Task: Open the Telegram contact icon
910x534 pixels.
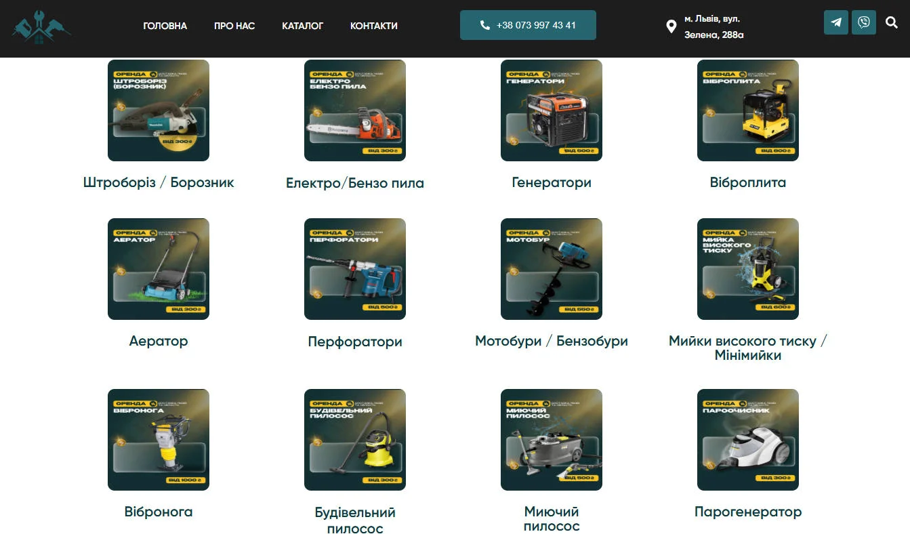Action: [836, 22]
